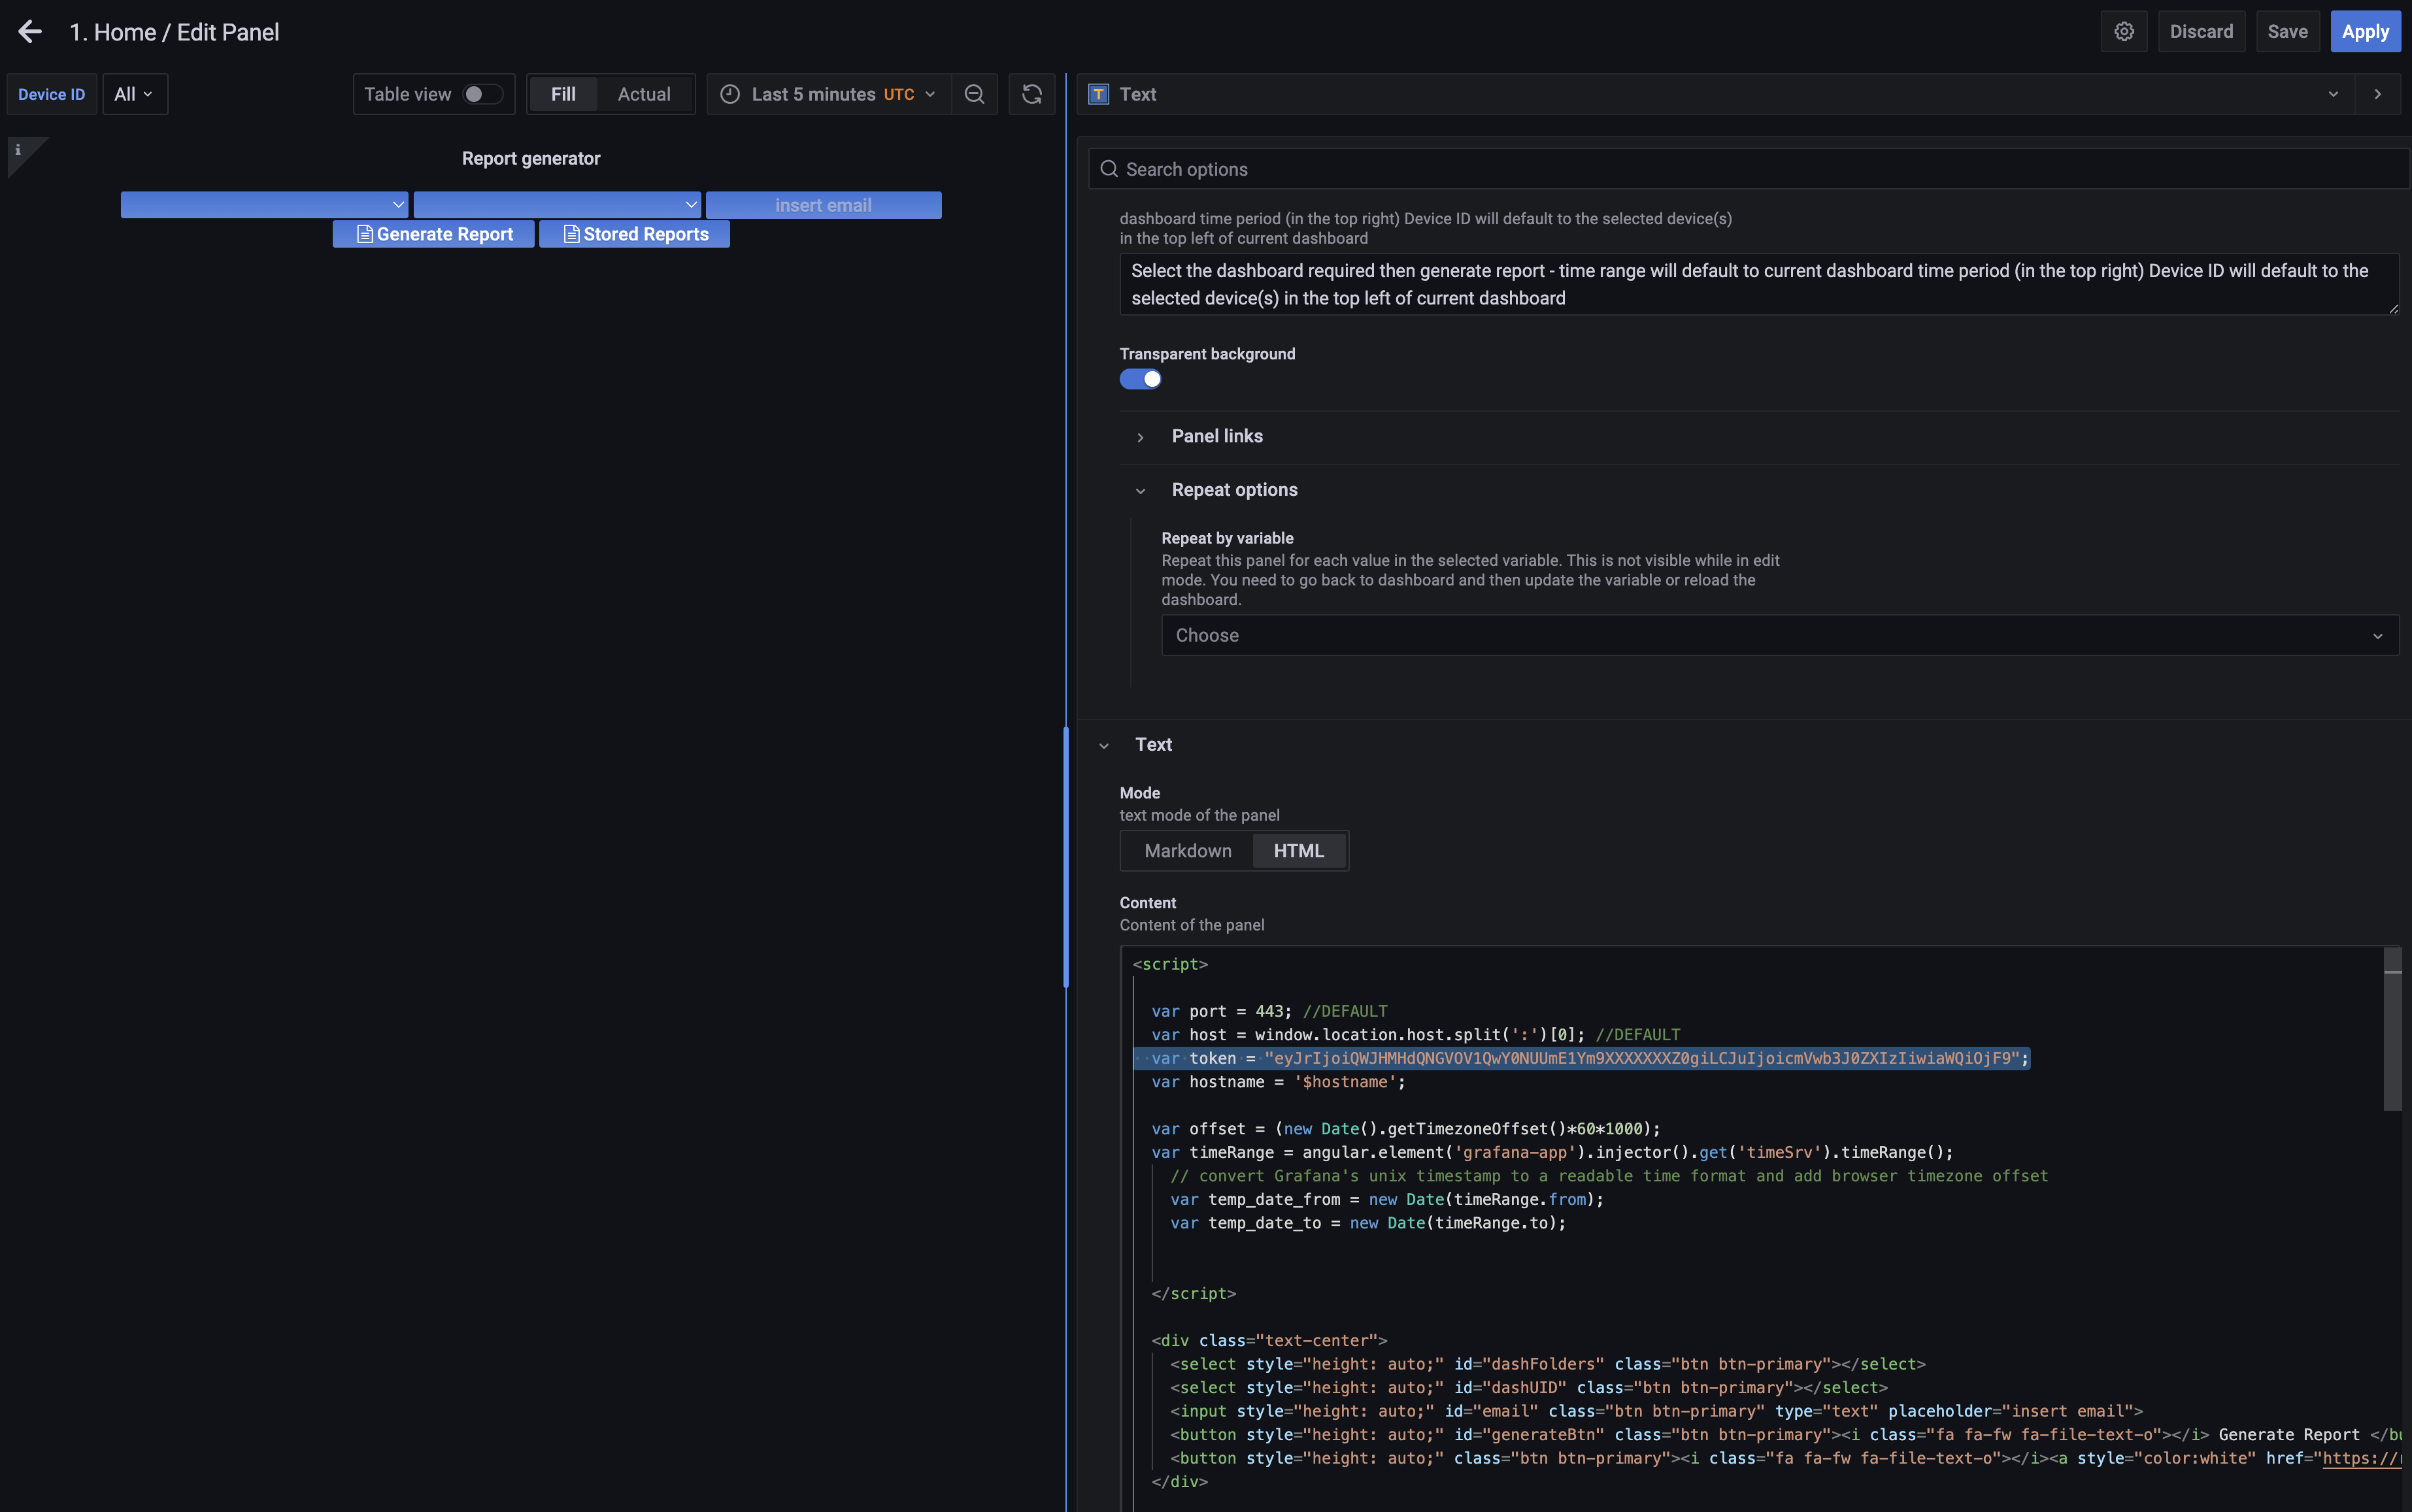Image resolution: width=2412 pixels, height=1512 pixels.
Task: Open the second dashUID select dropdown
Action: coord(557,205)
